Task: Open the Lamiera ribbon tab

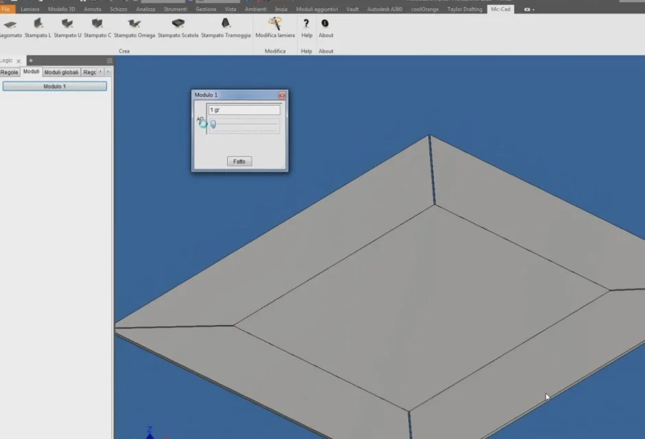Action: [x=30, y=9]
